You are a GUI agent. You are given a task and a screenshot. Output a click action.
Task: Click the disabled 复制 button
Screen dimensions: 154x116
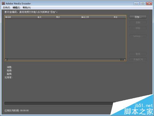coord(138,22)
